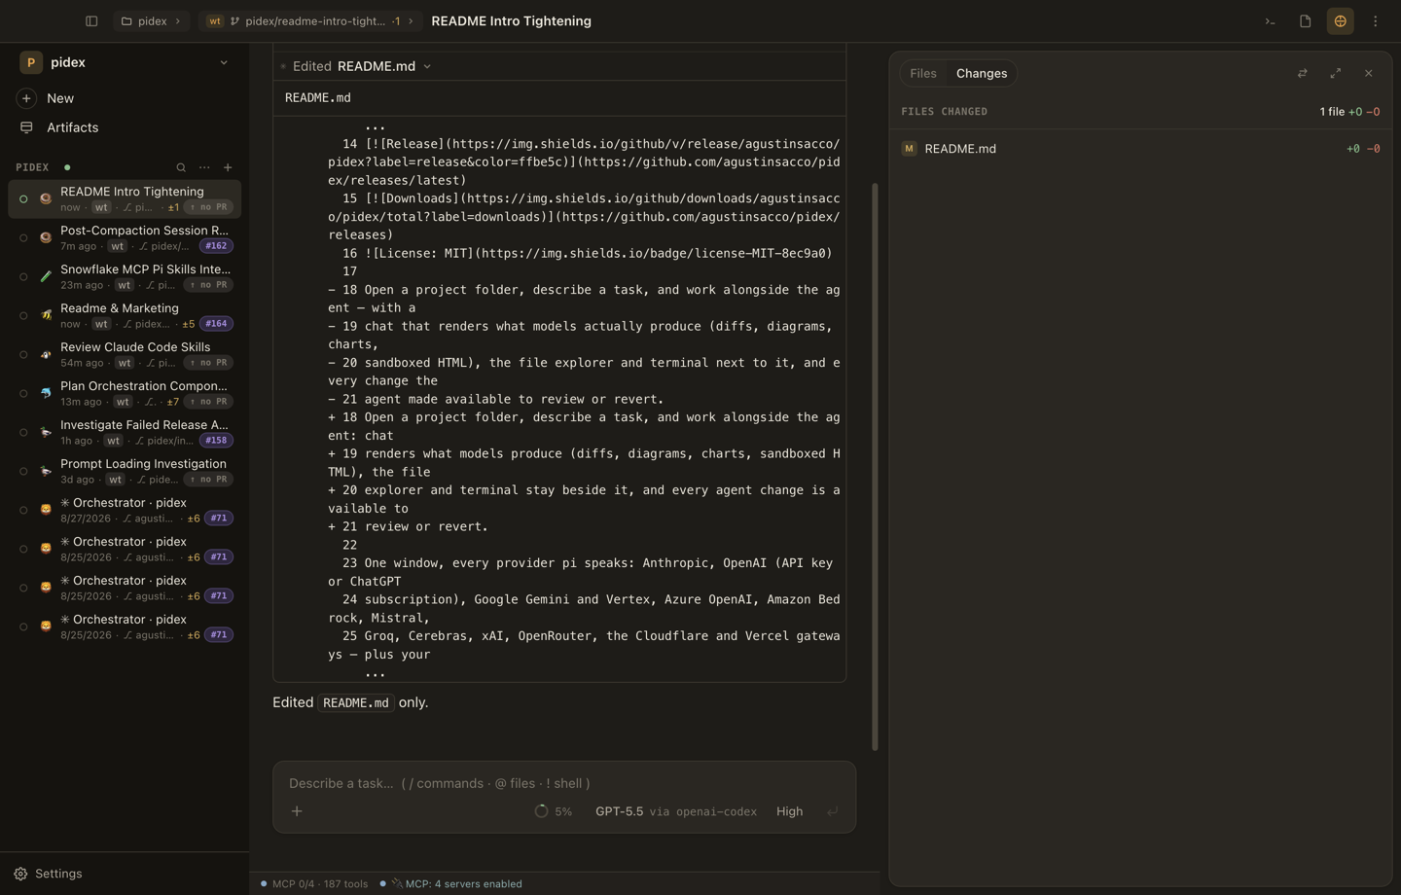The image size is (1401, 895).
Task: Click wt tag on Review Claude Code Skills row
Action: tap(124, 363)
